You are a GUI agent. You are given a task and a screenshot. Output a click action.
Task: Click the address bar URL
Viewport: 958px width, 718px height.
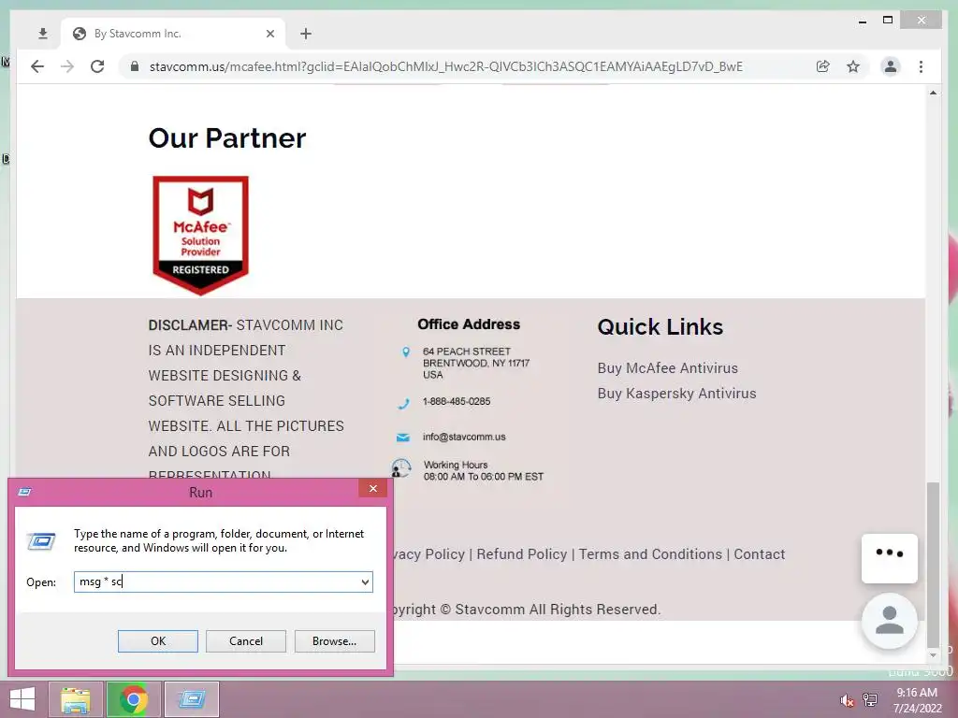tap(446, 66)
